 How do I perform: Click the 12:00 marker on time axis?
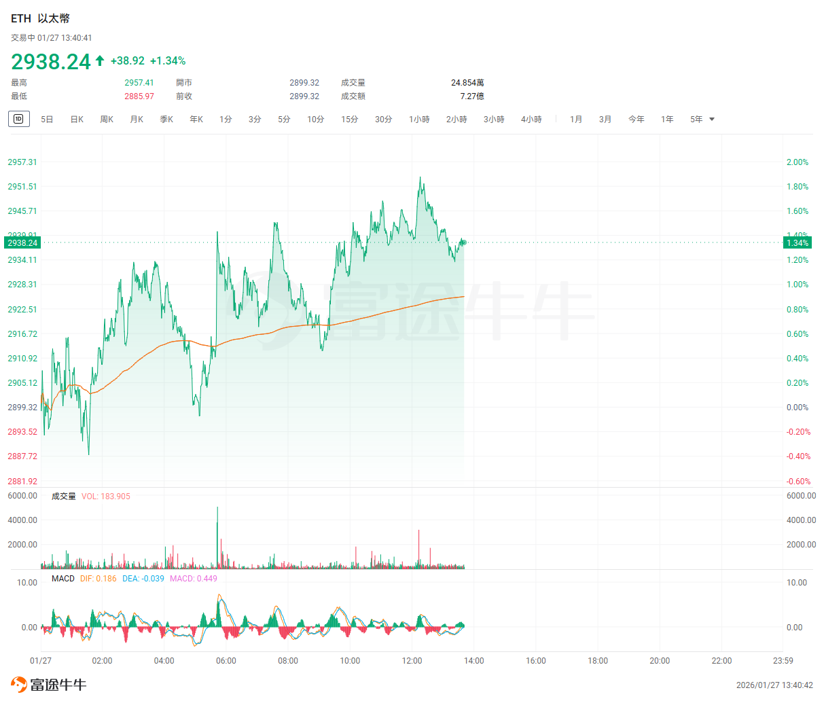(x=412, y=661)
